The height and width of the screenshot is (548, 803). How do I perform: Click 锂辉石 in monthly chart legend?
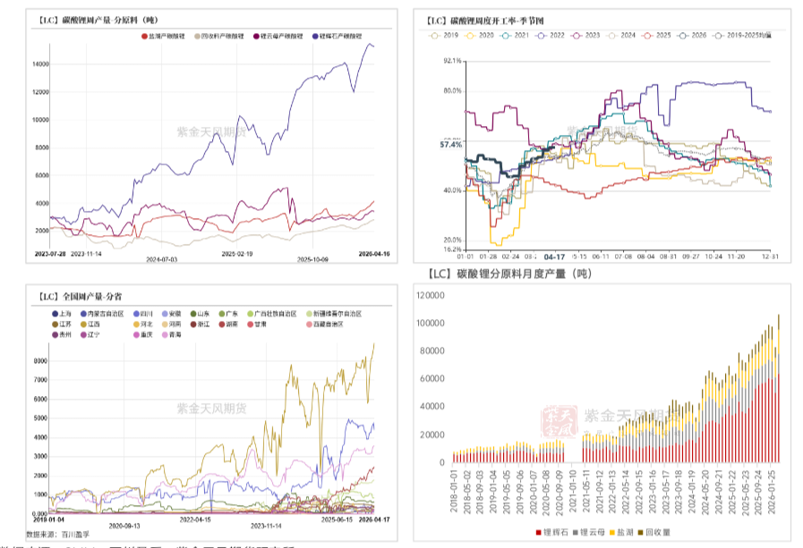coord(556,533)
